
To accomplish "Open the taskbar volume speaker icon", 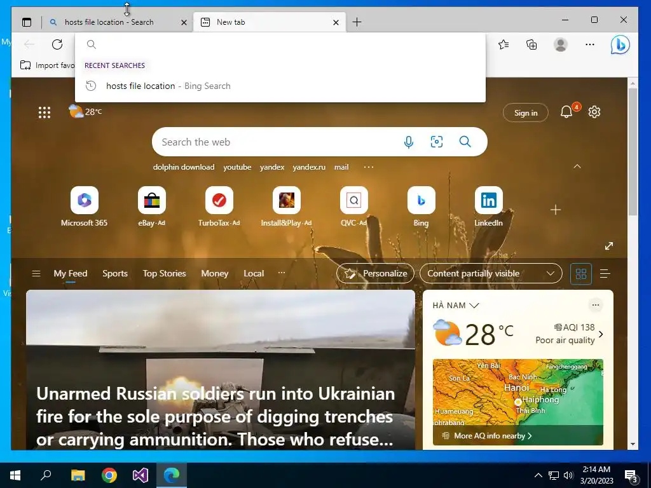I will [x=568, y=475].
